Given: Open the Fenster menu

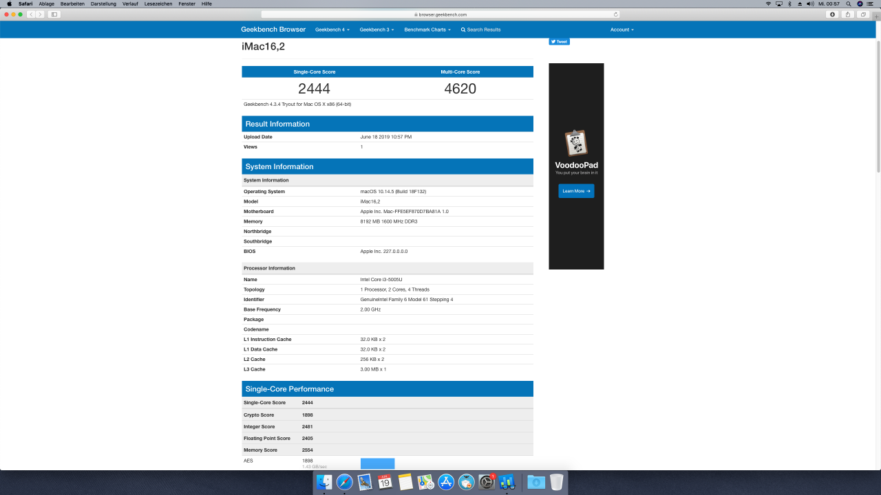Looking at the screenshot, I should (187, 3).
